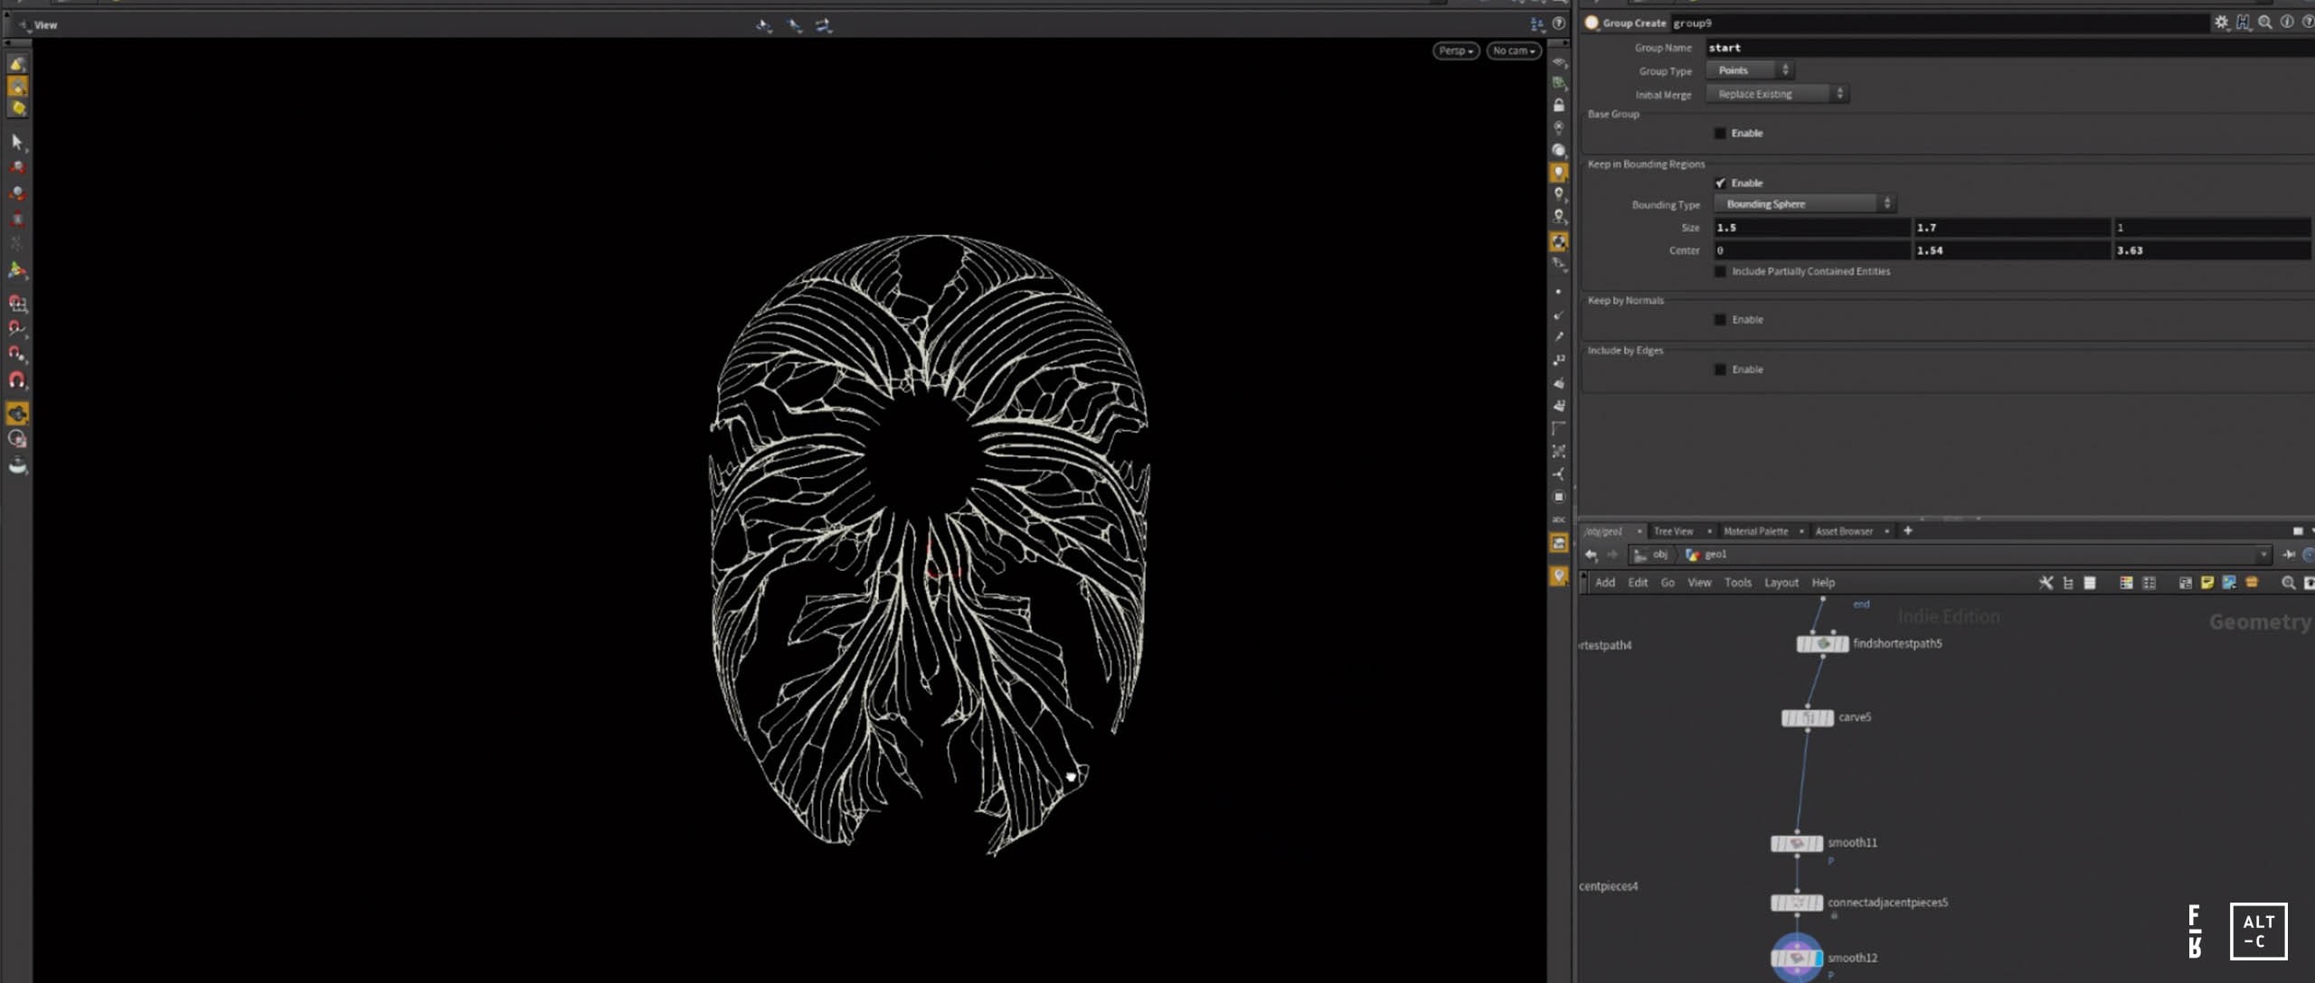Switch to the Asset Browser tab

click(1844, 531)
